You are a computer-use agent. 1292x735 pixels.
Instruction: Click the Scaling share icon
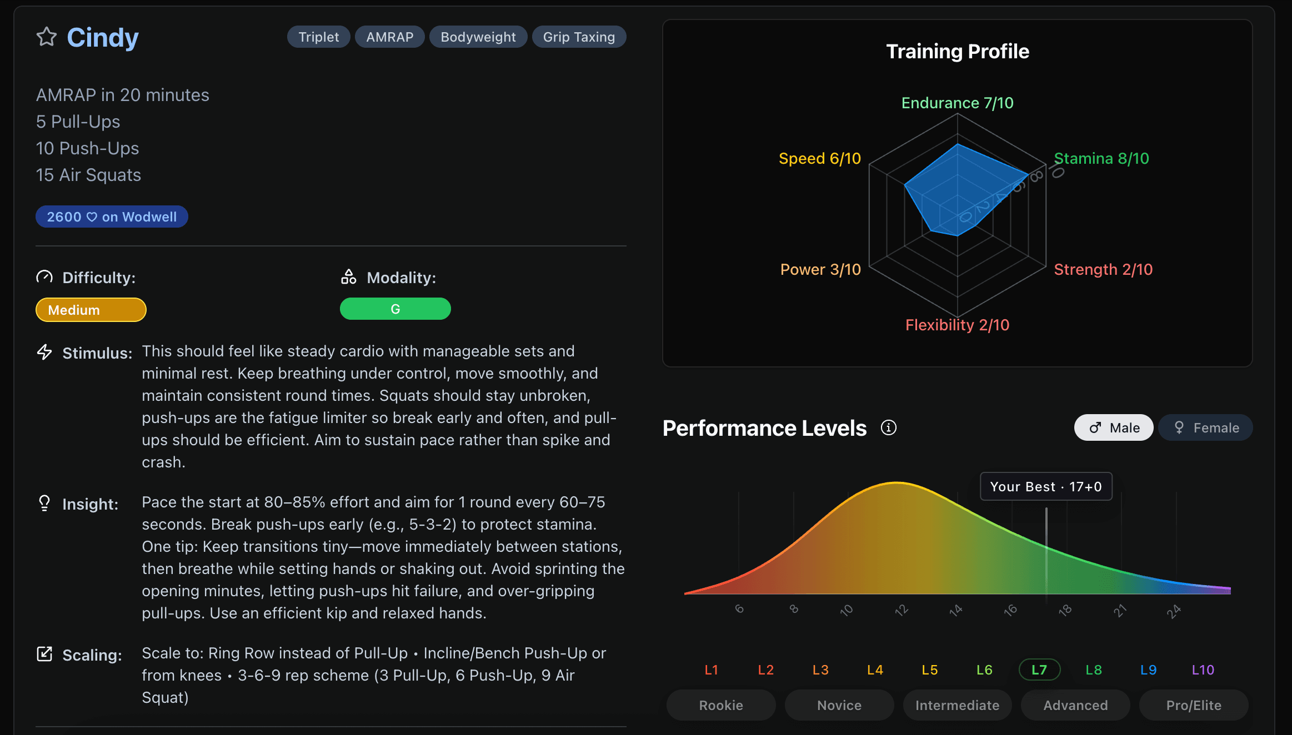[45, 653]
